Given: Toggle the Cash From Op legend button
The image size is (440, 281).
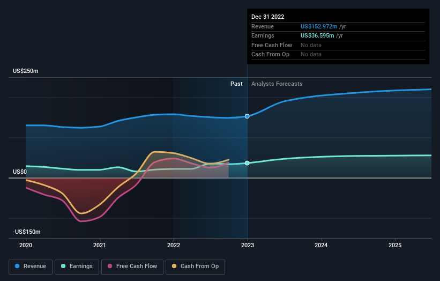Looking at the screenshot, I should (x=195, y=267).
